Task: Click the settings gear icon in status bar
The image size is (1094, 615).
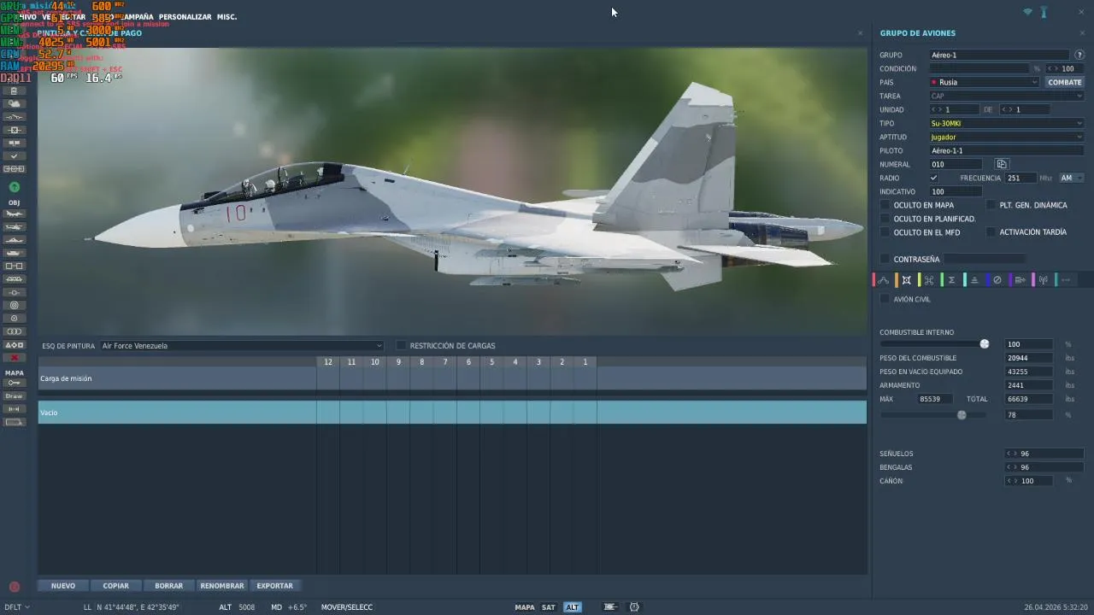Action: point(634,607)
